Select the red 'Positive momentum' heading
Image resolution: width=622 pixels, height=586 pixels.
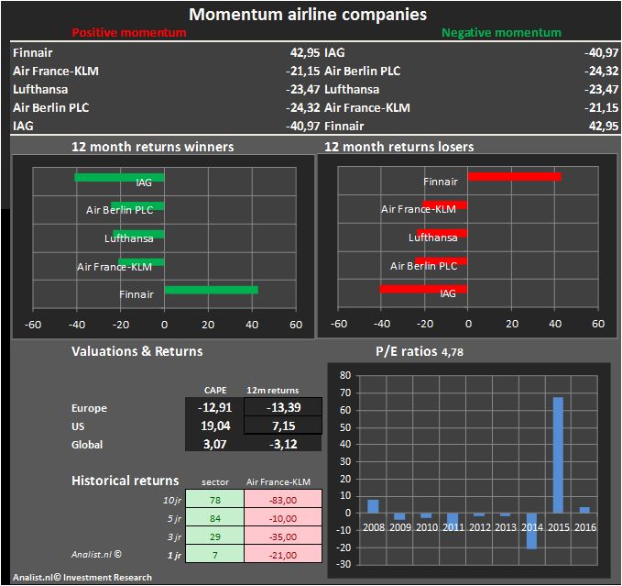pos(129,33)
